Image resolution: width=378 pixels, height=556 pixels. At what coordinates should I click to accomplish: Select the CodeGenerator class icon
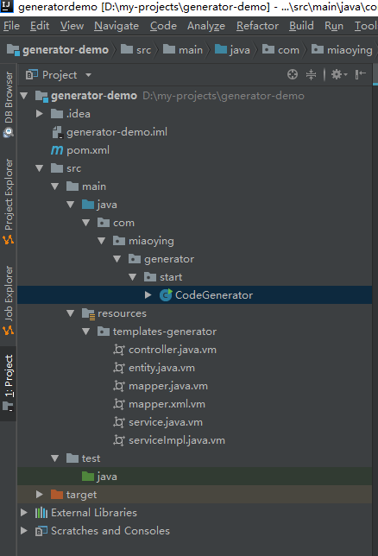coord(166,295)
